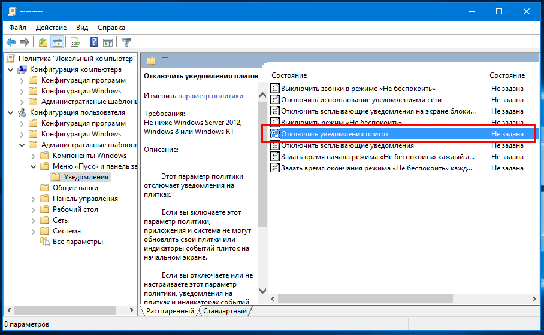Click the «8 параметров» status bar text

[x=27, y=324]
